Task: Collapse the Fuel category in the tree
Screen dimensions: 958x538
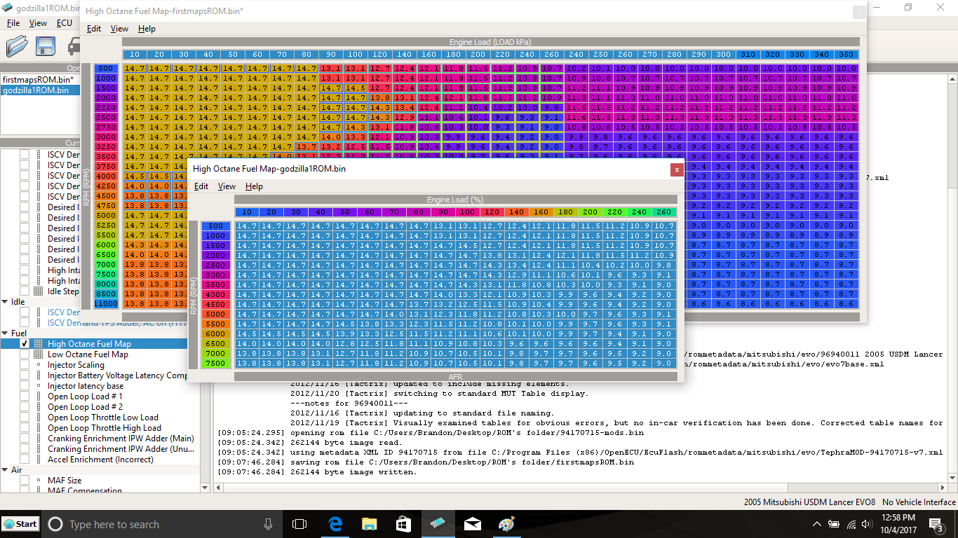Action: (5, 333)
